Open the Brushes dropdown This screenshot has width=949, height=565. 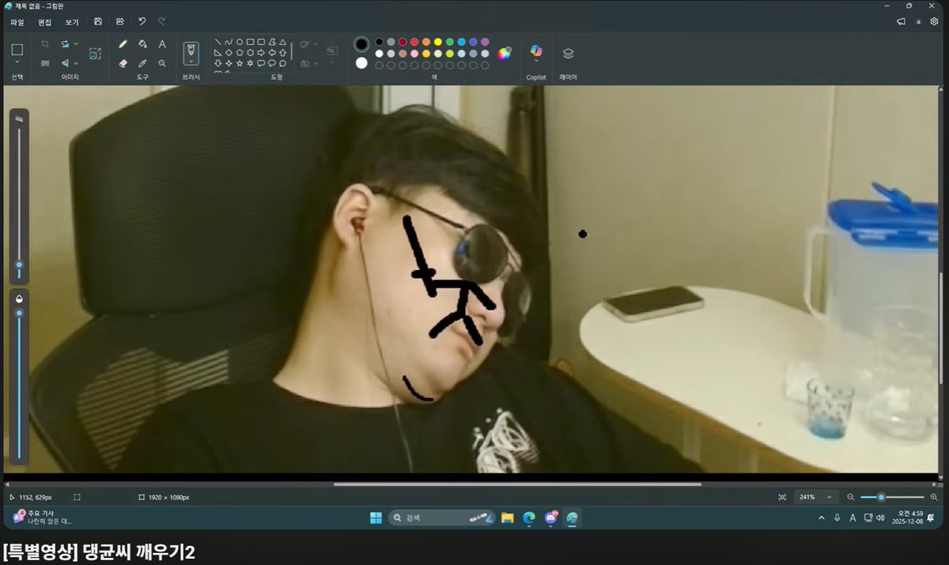pos(191,61)
